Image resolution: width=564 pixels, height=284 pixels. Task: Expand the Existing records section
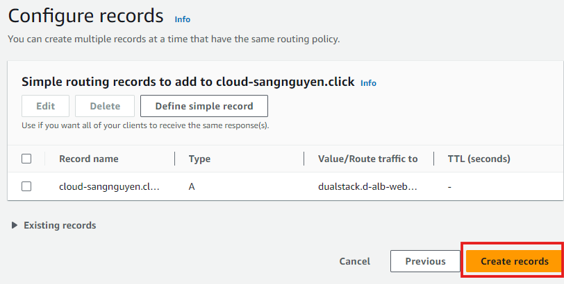click(x=54, y=225)
